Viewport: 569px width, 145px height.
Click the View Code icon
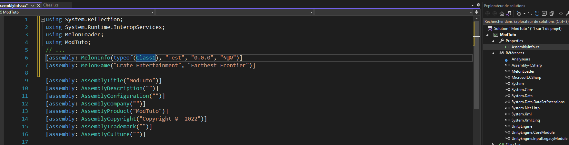click(561, 14)
